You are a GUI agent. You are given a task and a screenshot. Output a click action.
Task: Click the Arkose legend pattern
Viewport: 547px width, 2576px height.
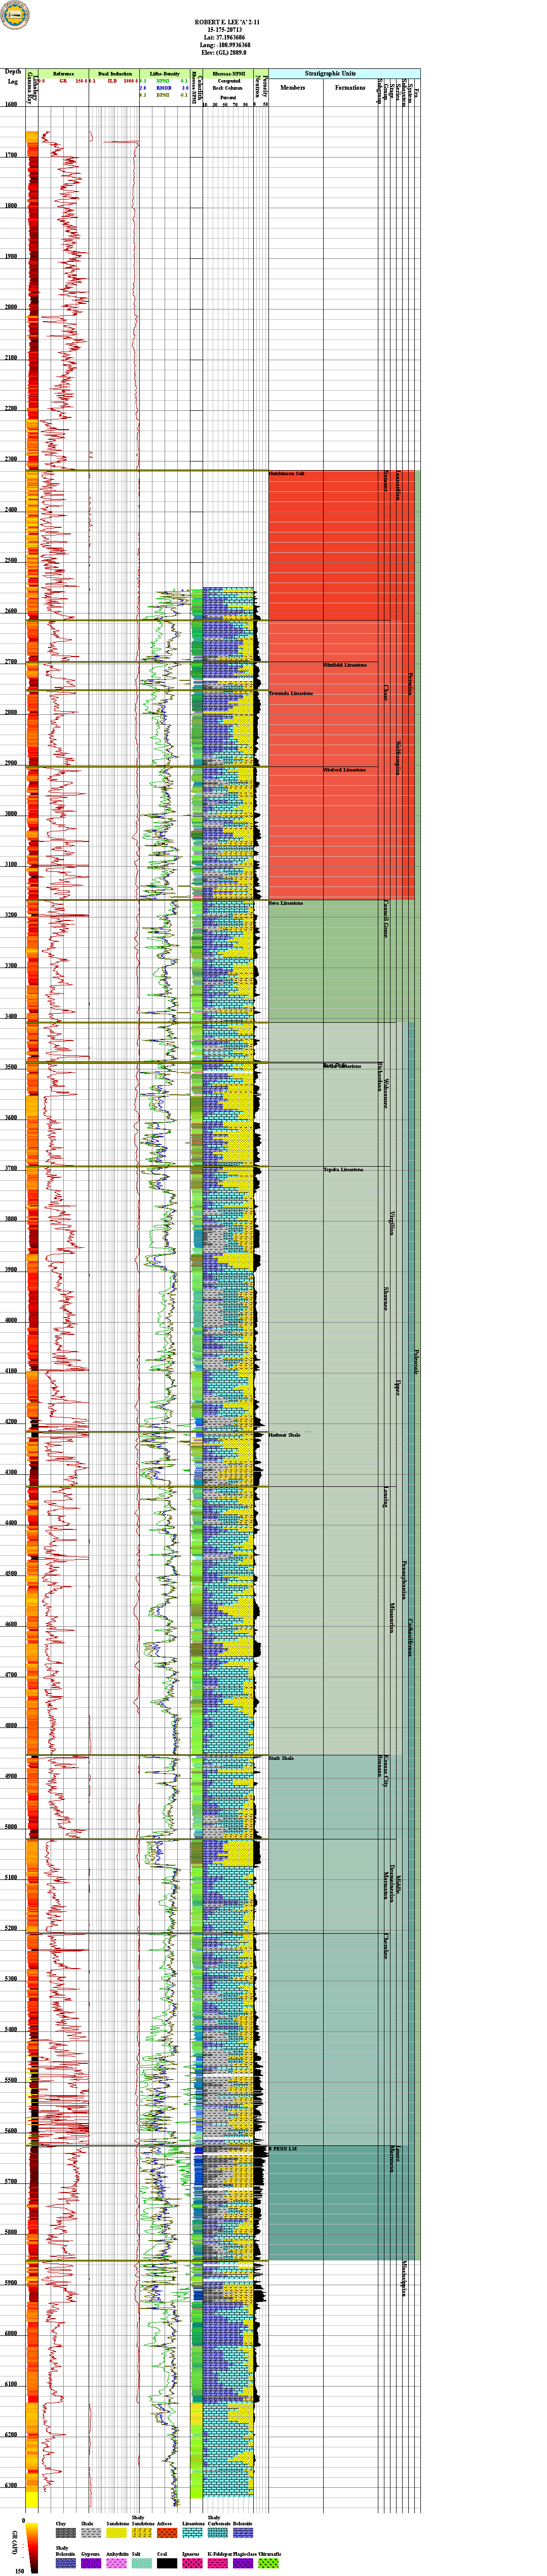coord(166,2533)
